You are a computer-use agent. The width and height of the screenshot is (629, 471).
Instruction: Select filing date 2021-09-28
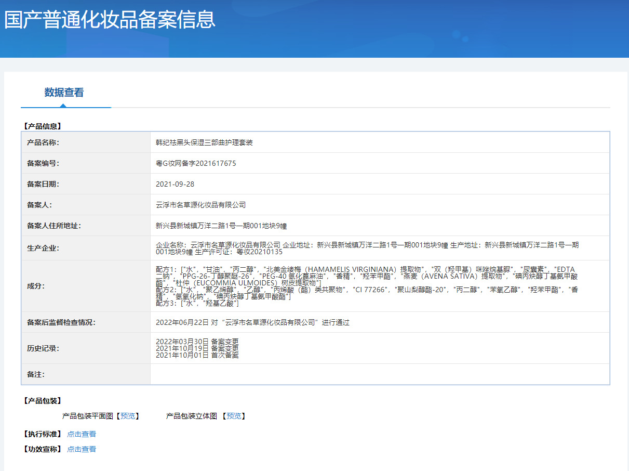[175, 184]
